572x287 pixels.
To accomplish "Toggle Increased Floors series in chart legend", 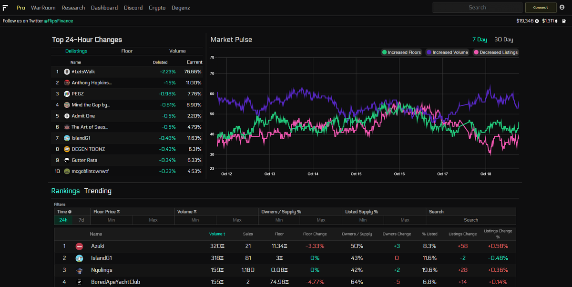I will click(x=401, y=52).
